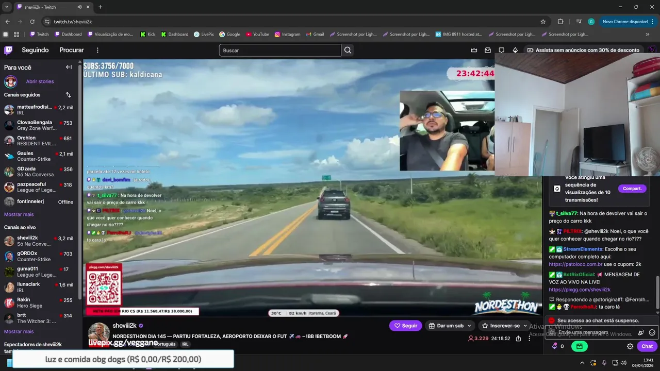
Task: Bookmark this page with star icon
Action: point(543,22)
